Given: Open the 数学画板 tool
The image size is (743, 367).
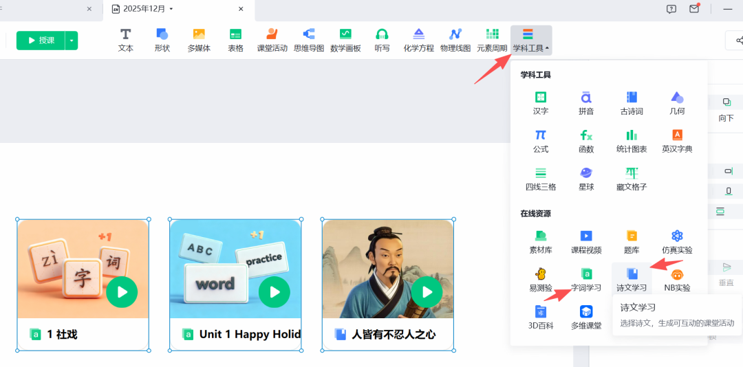Looking at the screenshot, I should pos(345,41).
